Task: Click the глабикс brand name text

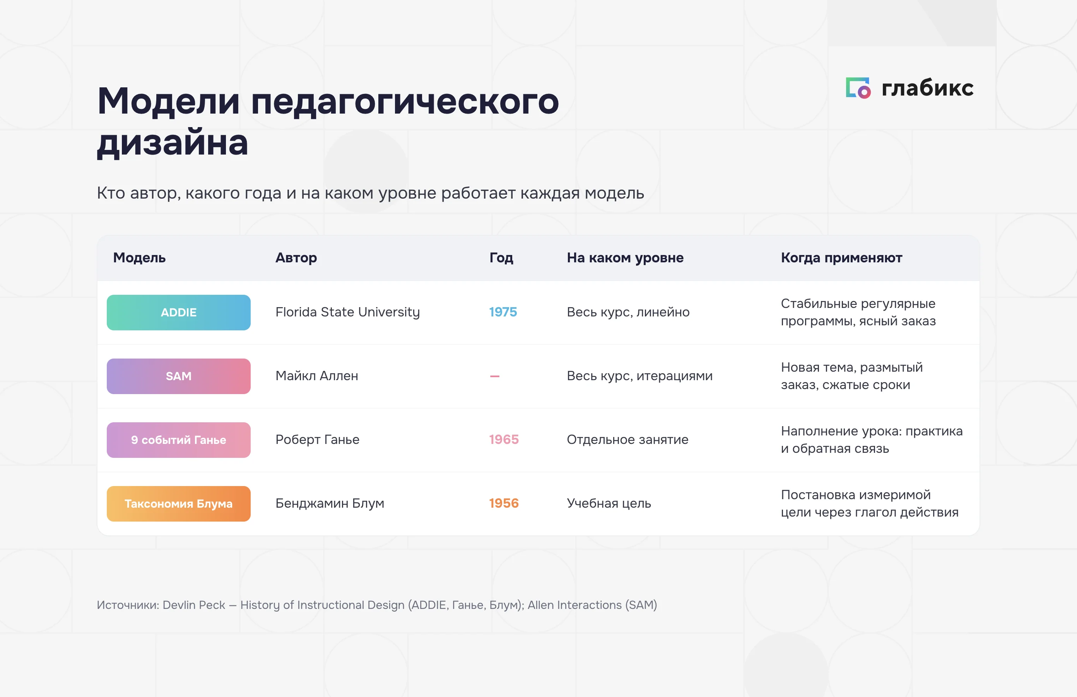Action: [927, 88]
